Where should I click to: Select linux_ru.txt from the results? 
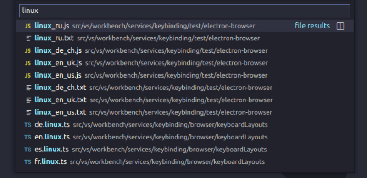tap(184, 39)
